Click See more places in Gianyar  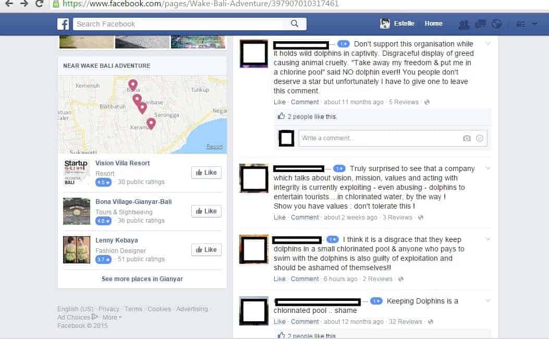pos(142,279)
